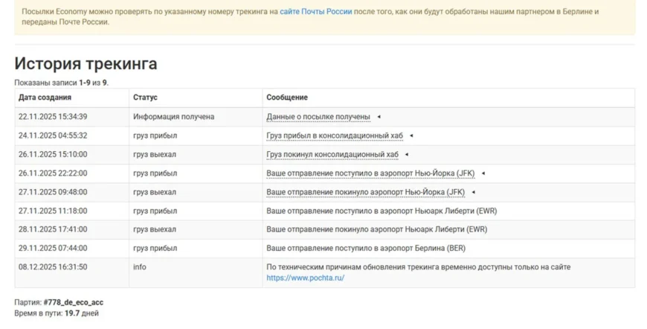Image resolution: width=647 pixels, height=329 pixels.
Task: Expand 'поступило в аэропорт Нью-Йорка (JFK)' message
Action: point(370,173)
